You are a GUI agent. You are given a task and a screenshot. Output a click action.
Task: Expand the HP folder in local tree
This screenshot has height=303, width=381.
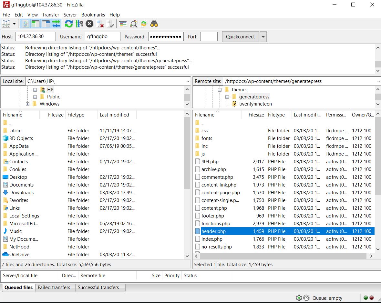click(35, 90)
